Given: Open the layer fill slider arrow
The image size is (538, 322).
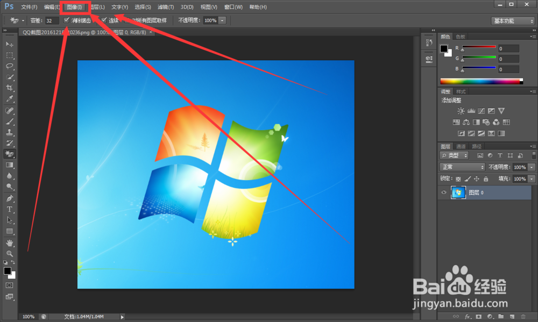Looking at the screenshot, I should pos(532,178).
